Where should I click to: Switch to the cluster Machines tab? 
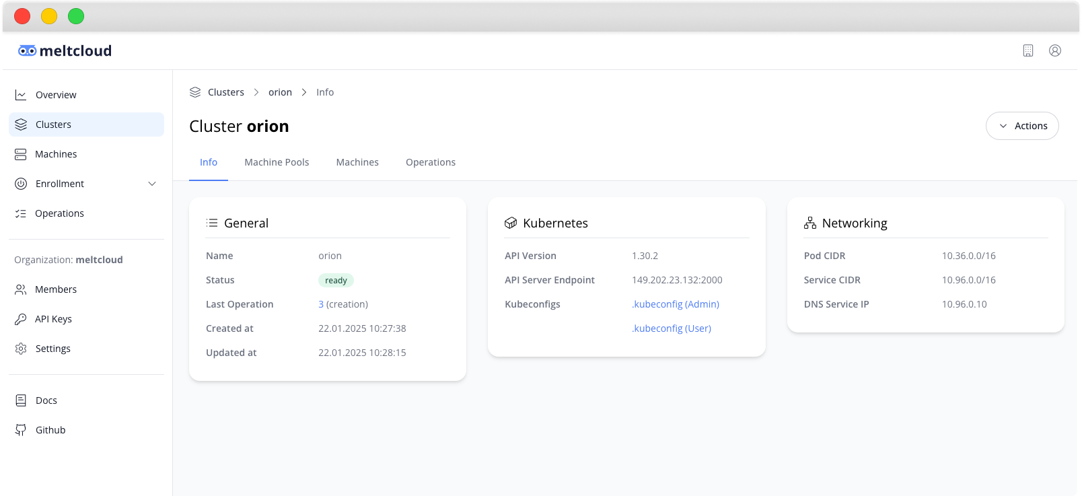pos(357,162)
